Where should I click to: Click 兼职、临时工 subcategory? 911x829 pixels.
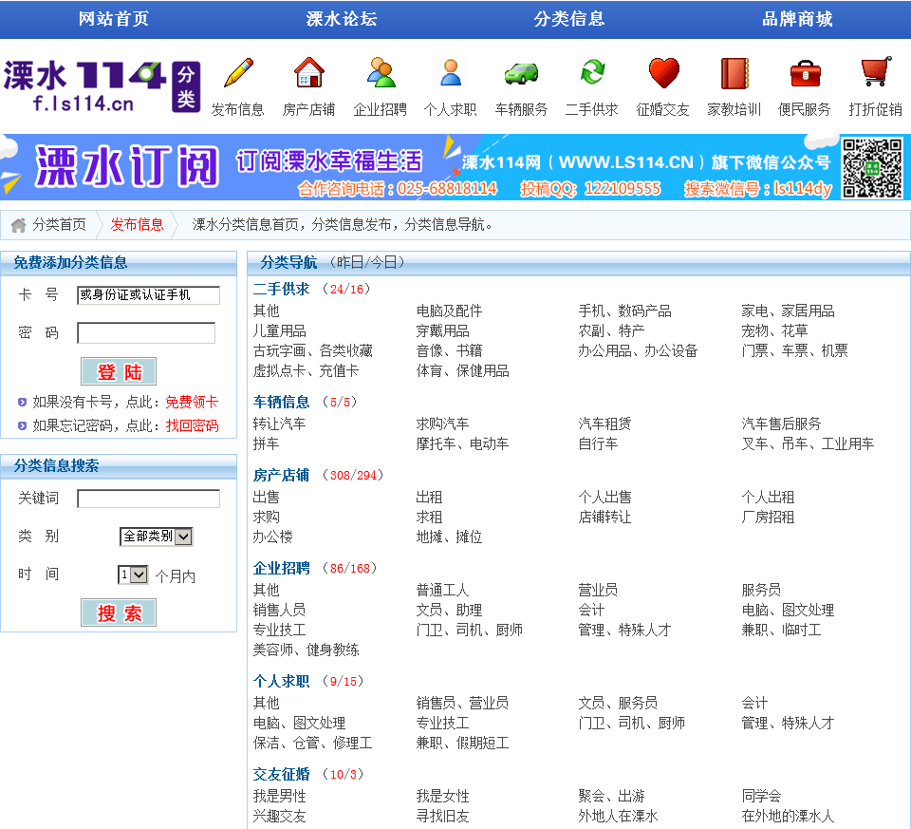click(781, 630)
